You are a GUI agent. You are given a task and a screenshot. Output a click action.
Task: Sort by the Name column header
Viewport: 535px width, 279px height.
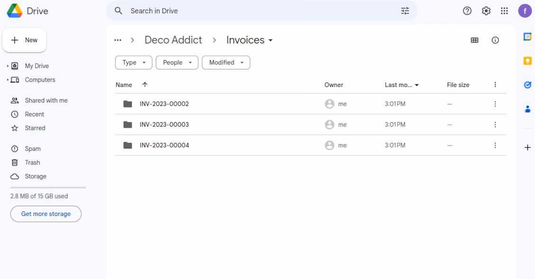pos(124,85)
